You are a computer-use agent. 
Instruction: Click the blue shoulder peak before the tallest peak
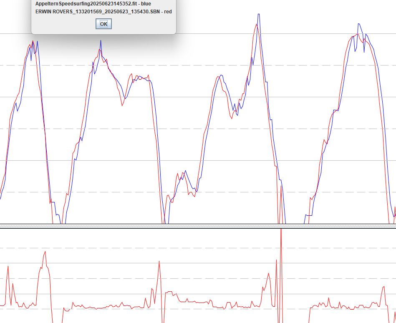[221, 75]
